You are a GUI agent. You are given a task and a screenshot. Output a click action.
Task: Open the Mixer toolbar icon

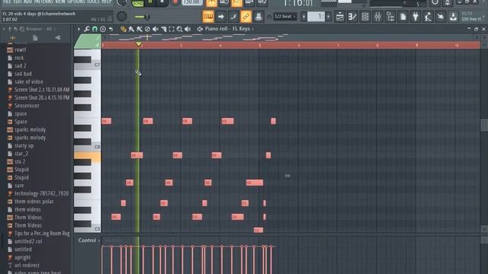pyautogui.click(x=377, y=17)
